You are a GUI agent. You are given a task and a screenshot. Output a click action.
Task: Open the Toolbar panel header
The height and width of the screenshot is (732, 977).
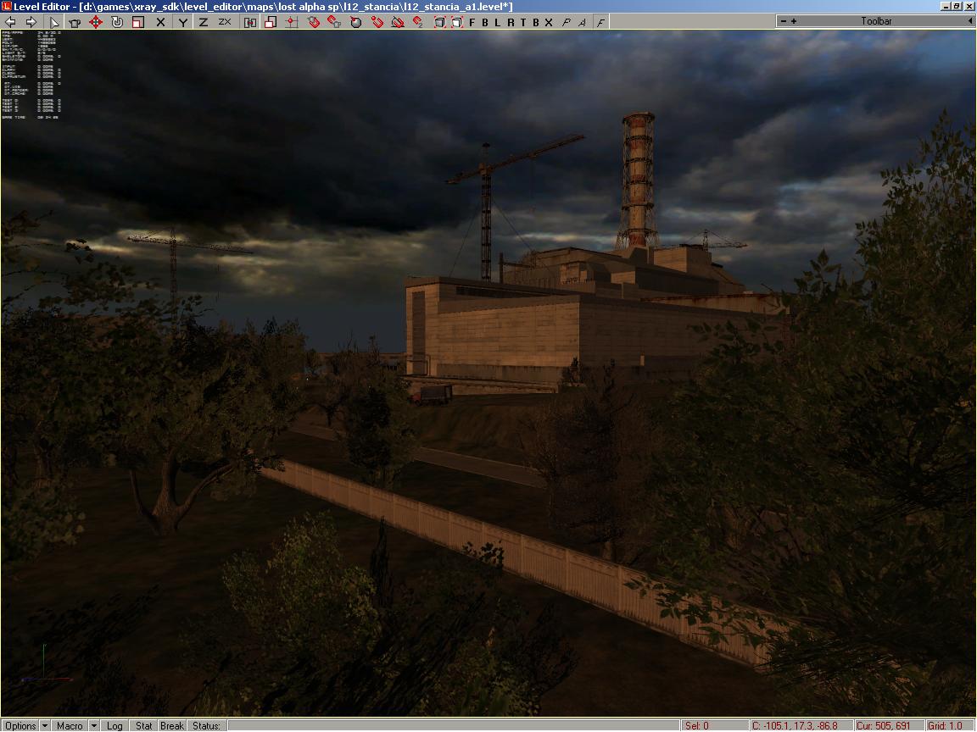[876, 21]
